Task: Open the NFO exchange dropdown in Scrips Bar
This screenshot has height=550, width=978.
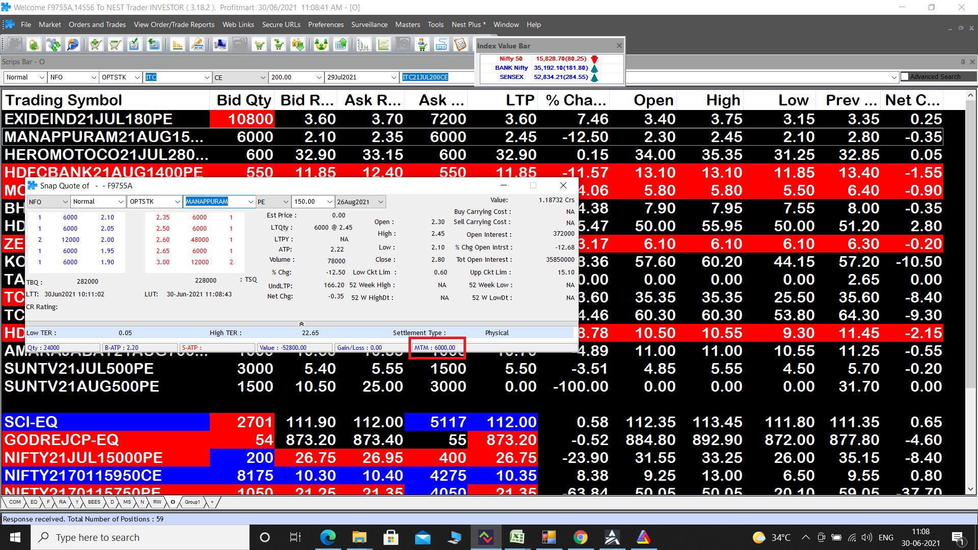Action: tap(94, 77)
